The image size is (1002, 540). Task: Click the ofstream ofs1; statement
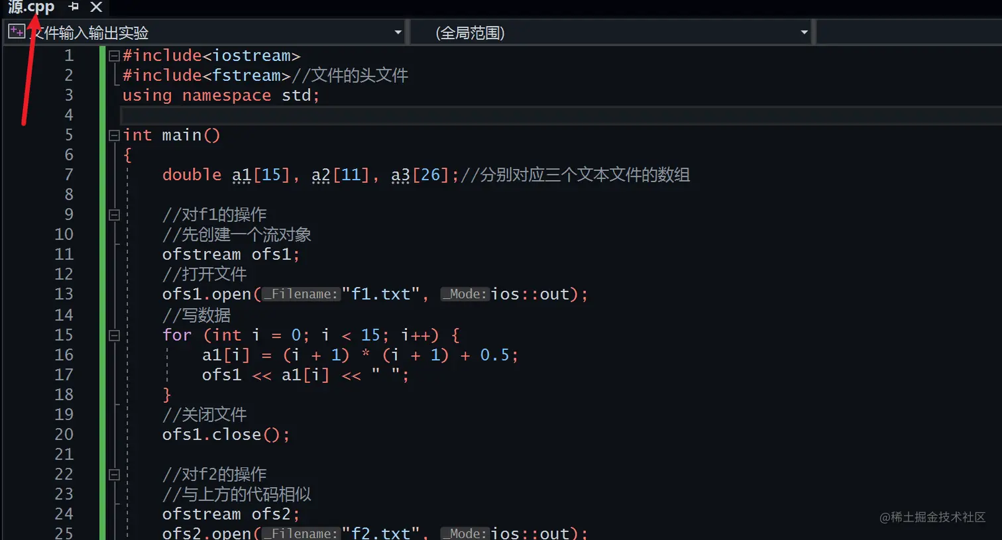[231, 254]
